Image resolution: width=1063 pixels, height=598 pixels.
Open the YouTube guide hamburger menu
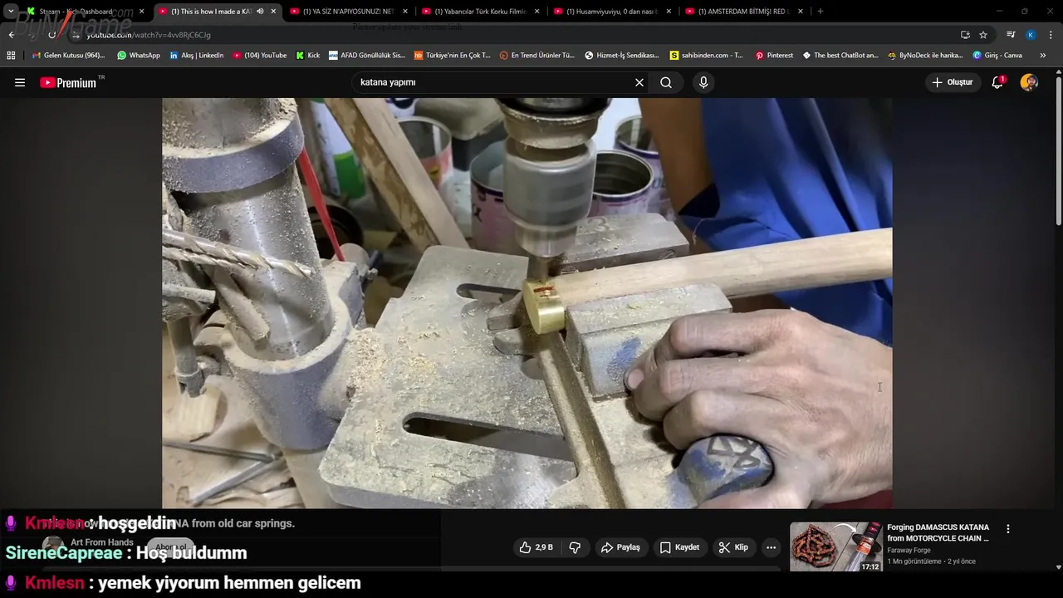pyautogui.click(x=20, y=82)
